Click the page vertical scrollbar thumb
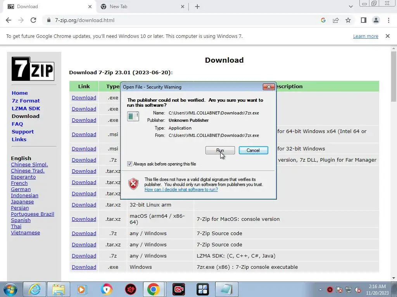The image size is (397, 297). click(x=394, y=76)
